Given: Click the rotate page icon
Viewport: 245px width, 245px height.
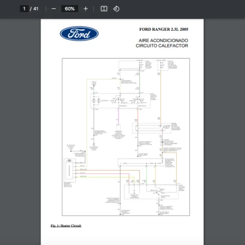Looking at the screenshot, I should pos(116,9).
